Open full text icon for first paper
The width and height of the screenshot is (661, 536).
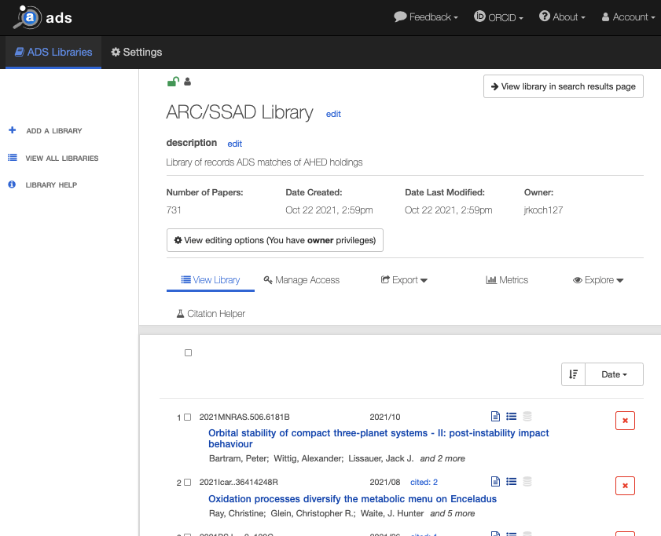pyautogui.click(x=495, y=417)
